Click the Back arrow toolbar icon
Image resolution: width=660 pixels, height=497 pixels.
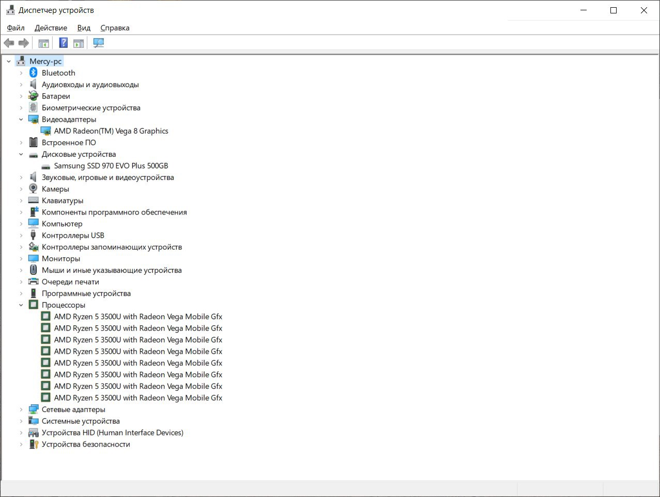click(9, 43)
